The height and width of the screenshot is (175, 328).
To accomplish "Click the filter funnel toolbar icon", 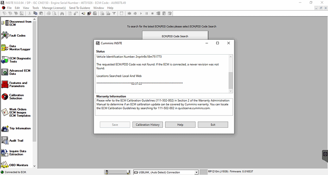I will (x=114, y=13).
